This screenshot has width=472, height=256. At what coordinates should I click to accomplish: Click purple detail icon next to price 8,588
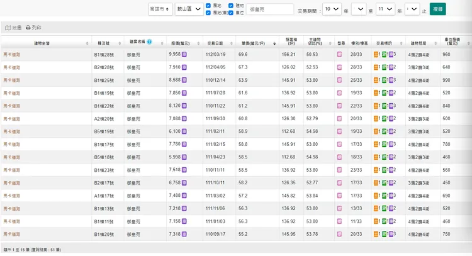pos(184,80)
